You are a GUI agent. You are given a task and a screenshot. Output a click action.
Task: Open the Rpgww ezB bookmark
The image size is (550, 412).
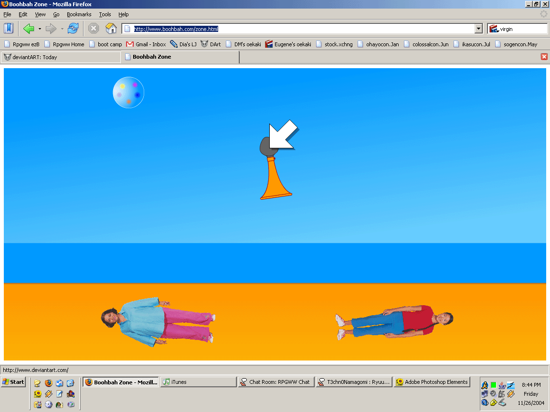(22, 44)
